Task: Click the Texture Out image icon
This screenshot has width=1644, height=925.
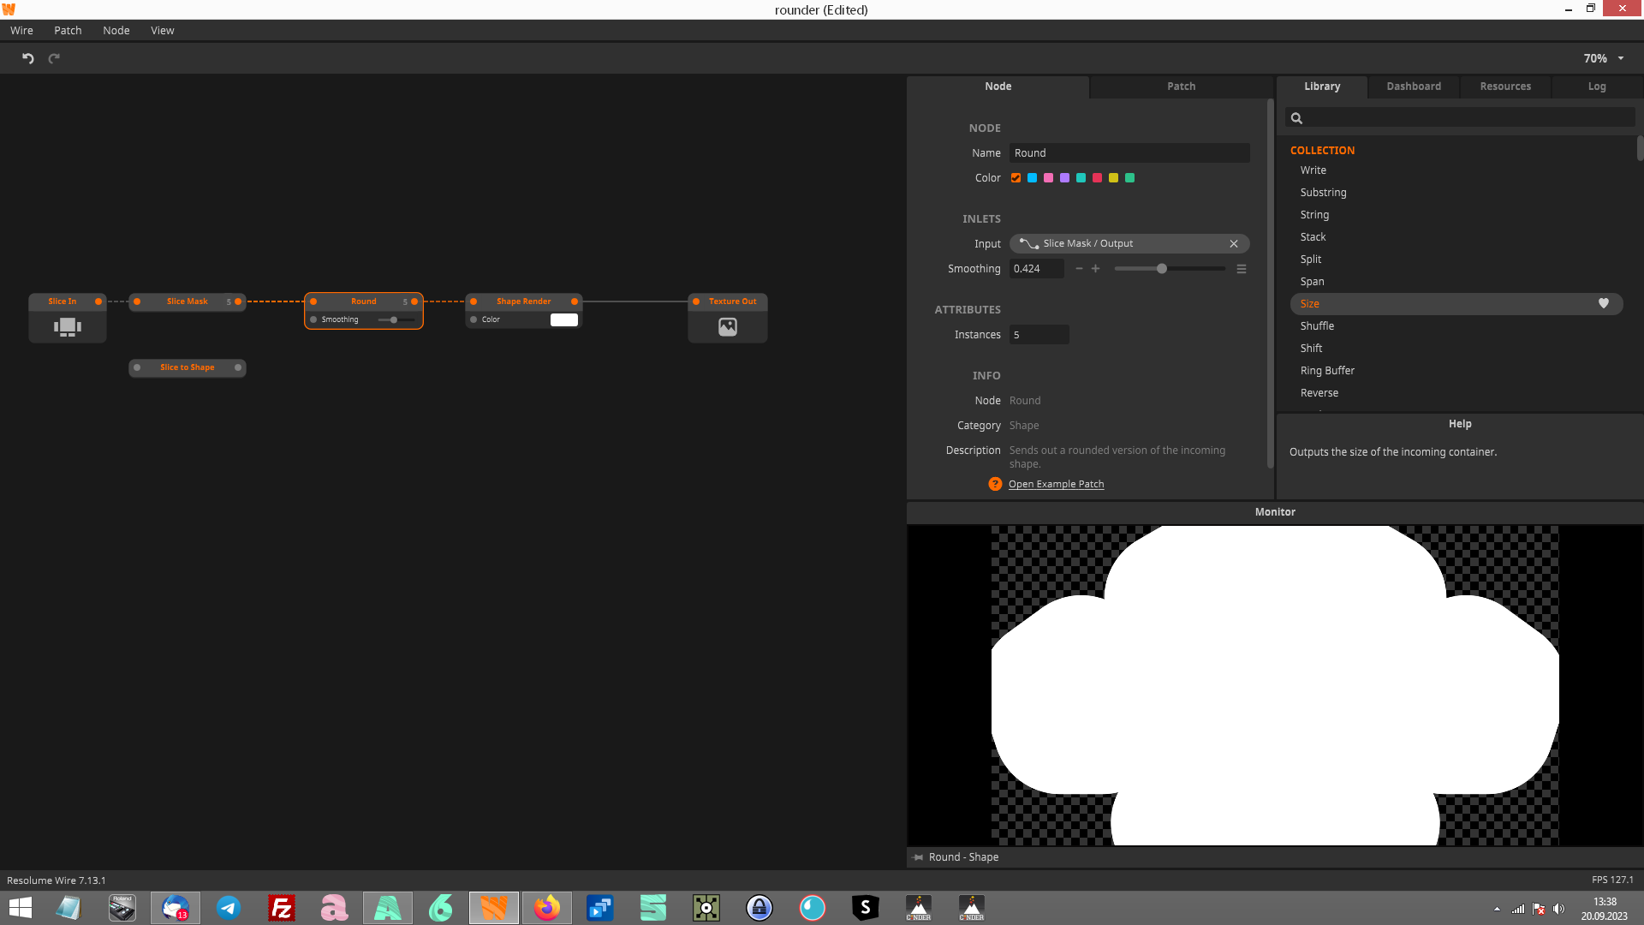Action: pos(727,326)
